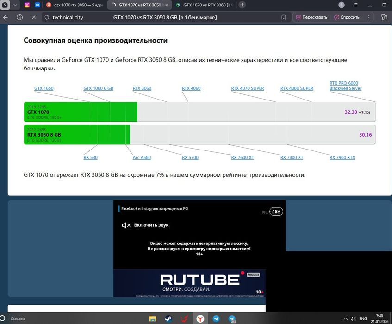Screen dimensions: 392x324
Task: Go back to the previous page
Action: 6,17
